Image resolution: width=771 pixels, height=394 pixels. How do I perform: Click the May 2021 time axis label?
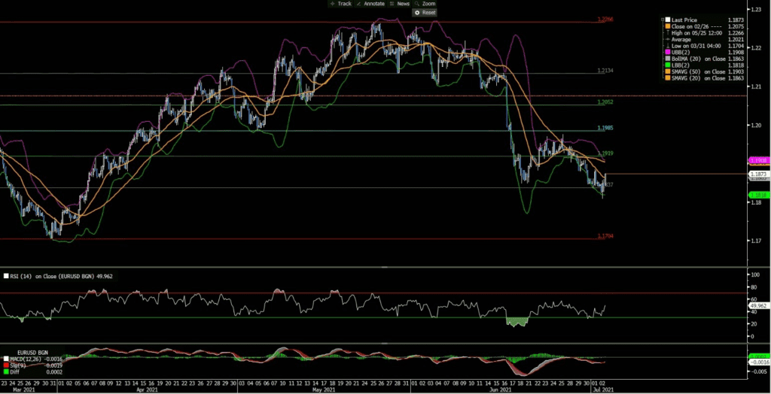pyautogui.click(x=324, y=389)
